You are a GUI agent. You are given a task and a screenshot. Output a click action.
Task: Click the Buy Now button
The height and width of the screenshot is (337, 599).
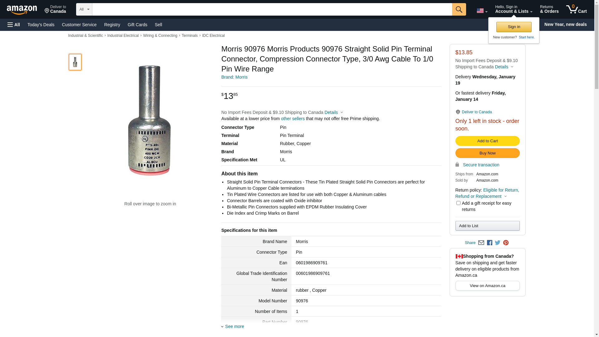point(487,153)
